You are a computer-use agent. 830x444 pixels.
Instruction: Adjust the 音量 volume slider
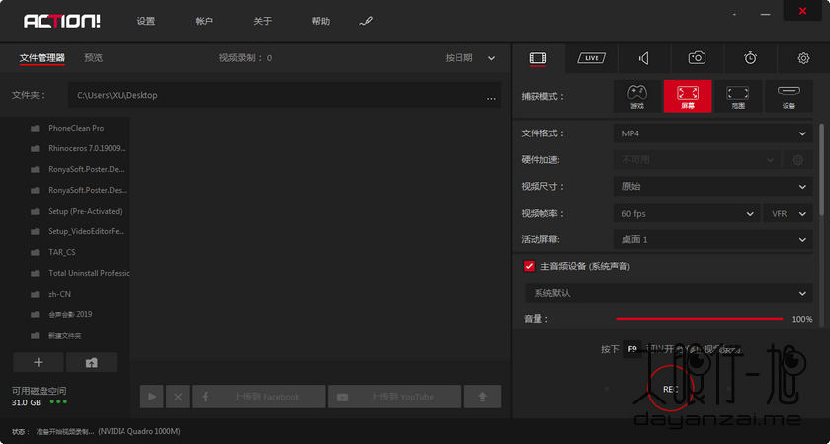pos(700,319)
